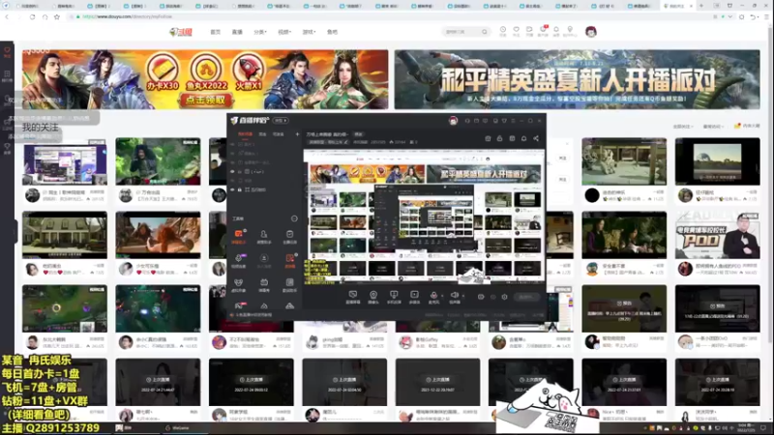Expand the 游戏 dropdown in navbar

click(x=309, y=32)
